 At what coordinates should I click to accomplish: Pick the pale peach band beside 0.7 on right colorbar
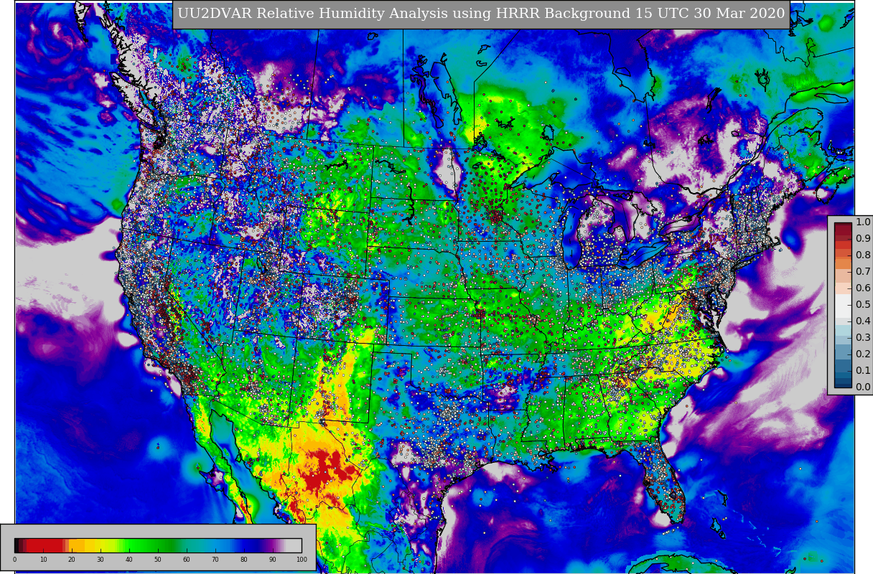coord(843,276)
